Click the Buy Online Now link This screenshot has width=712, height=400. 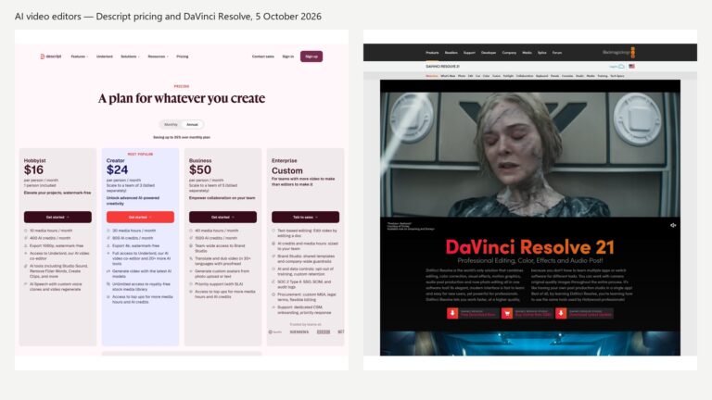[x=534, y=314]
